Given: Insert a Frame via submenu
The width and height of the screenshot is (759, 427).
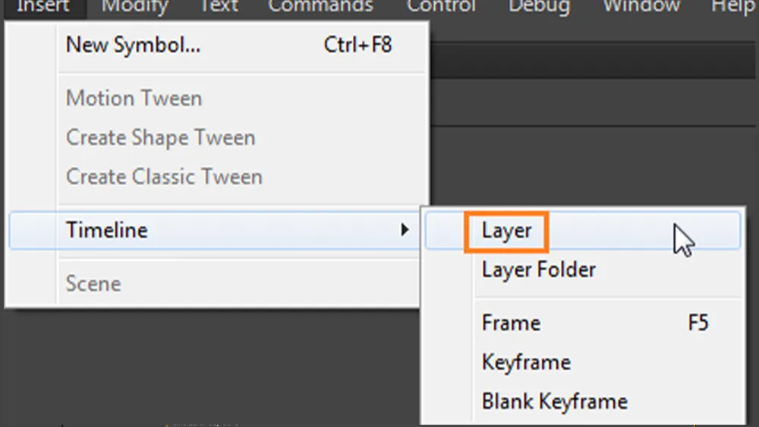Looking at the screenshot, I should [x=511, y=323].
